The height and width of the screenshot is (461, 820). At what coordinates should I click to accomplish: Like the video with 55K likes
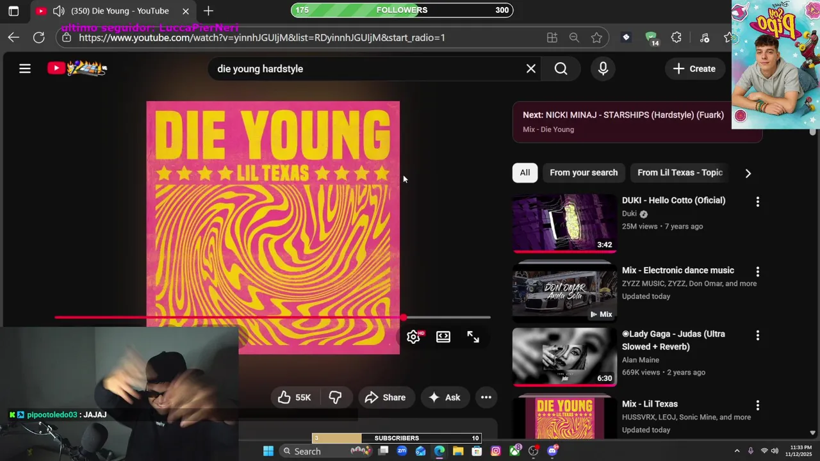coord(295,398)
